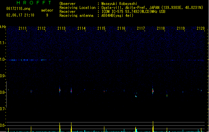The image size is (209, 132).
Task: Select the file name 06172110.png
Action: click(x=18, y=9)
